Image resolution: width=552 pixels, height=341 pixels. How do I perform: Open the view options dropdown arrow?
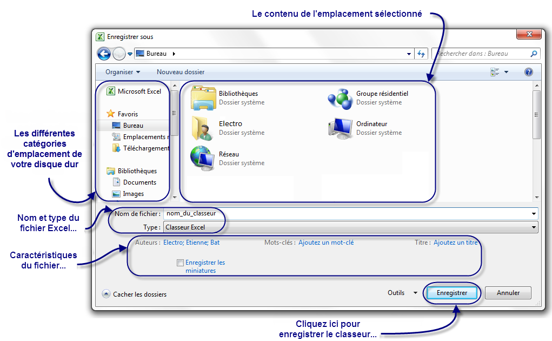click(506, 72)
